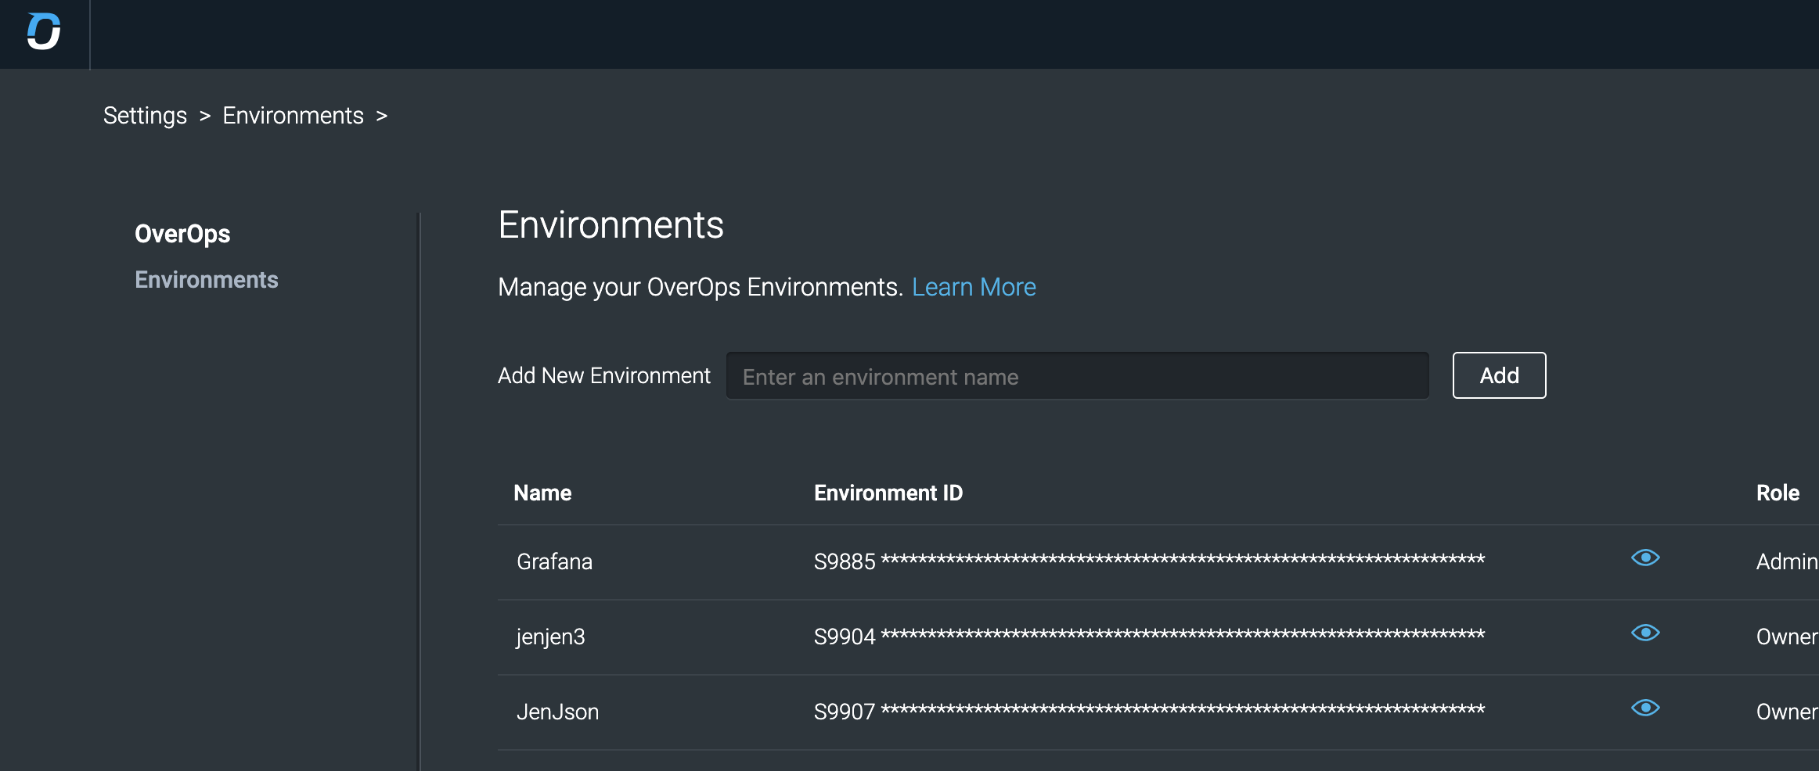Reveal the Grafana environment ID

coord(1645,558)
